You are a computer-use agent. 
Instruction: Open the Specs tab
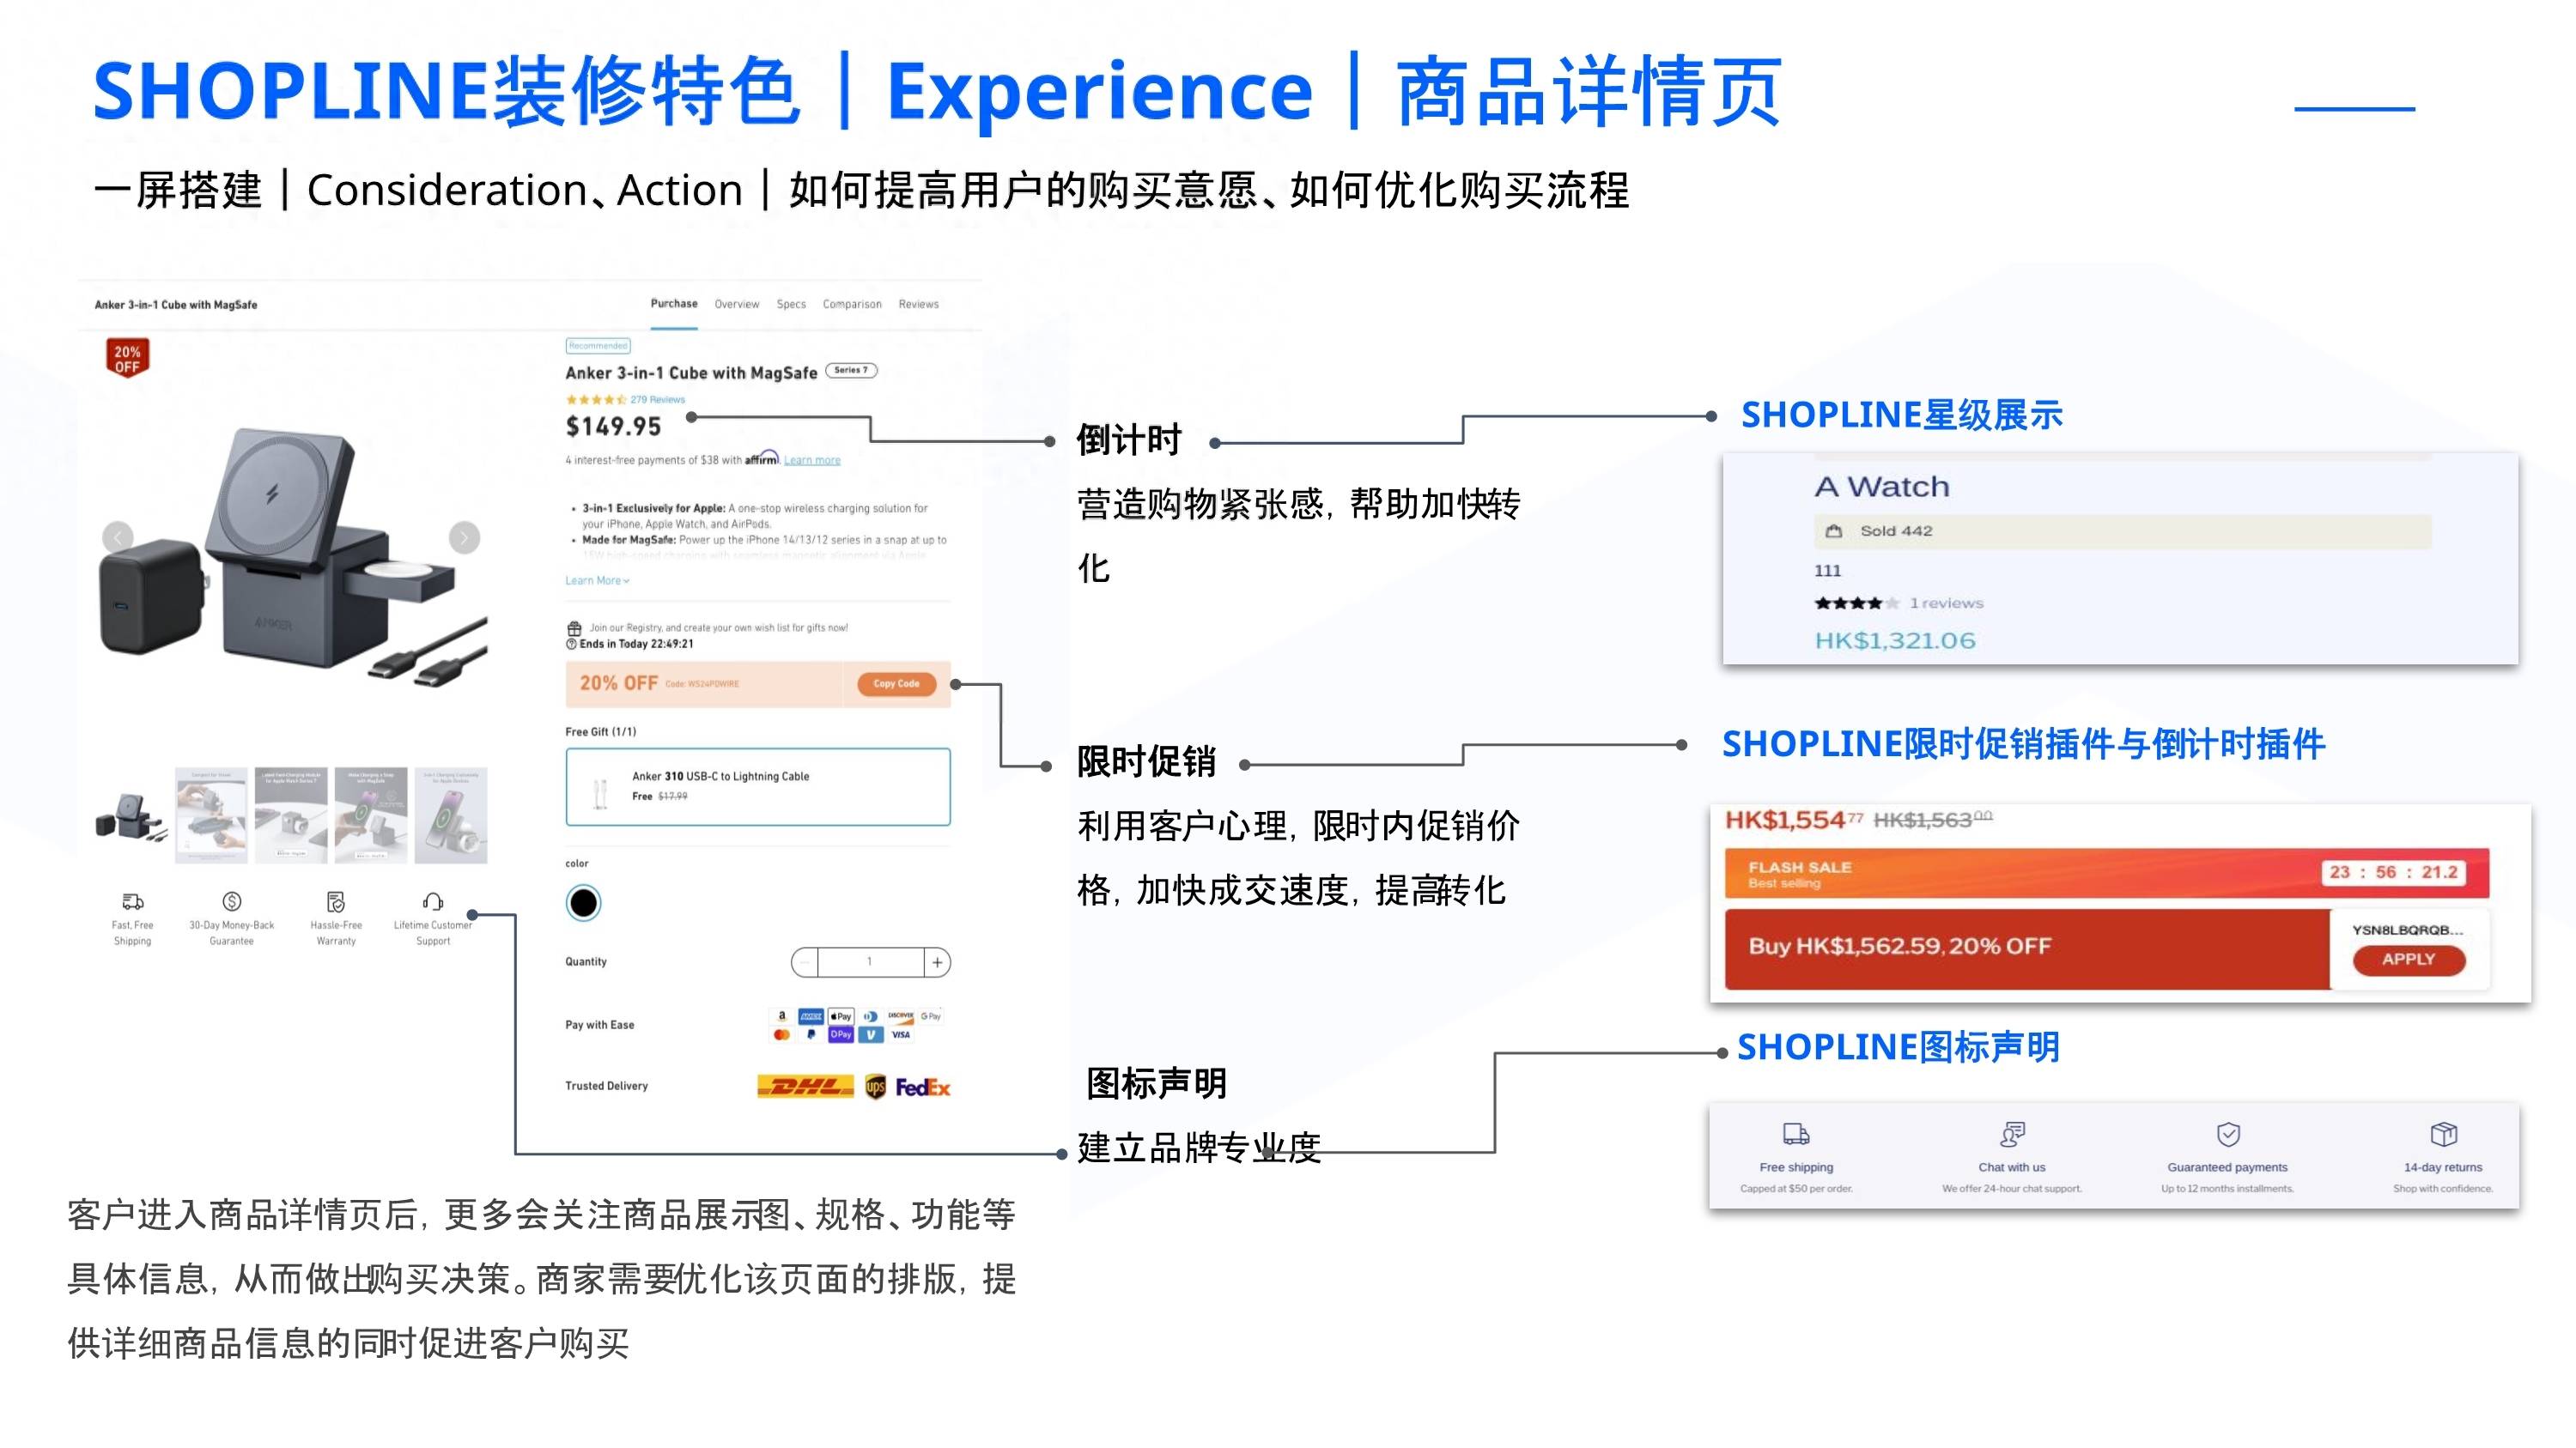(x=791, y=304)
